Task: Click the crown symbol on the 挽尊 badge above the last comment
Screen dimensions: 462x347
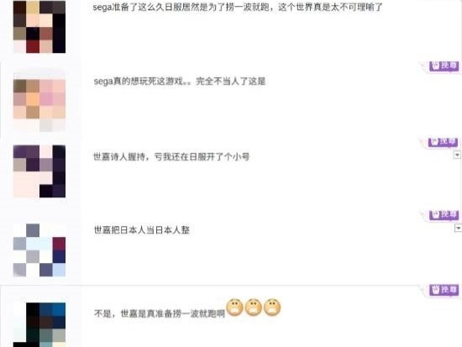Action: tap(436, 290)
